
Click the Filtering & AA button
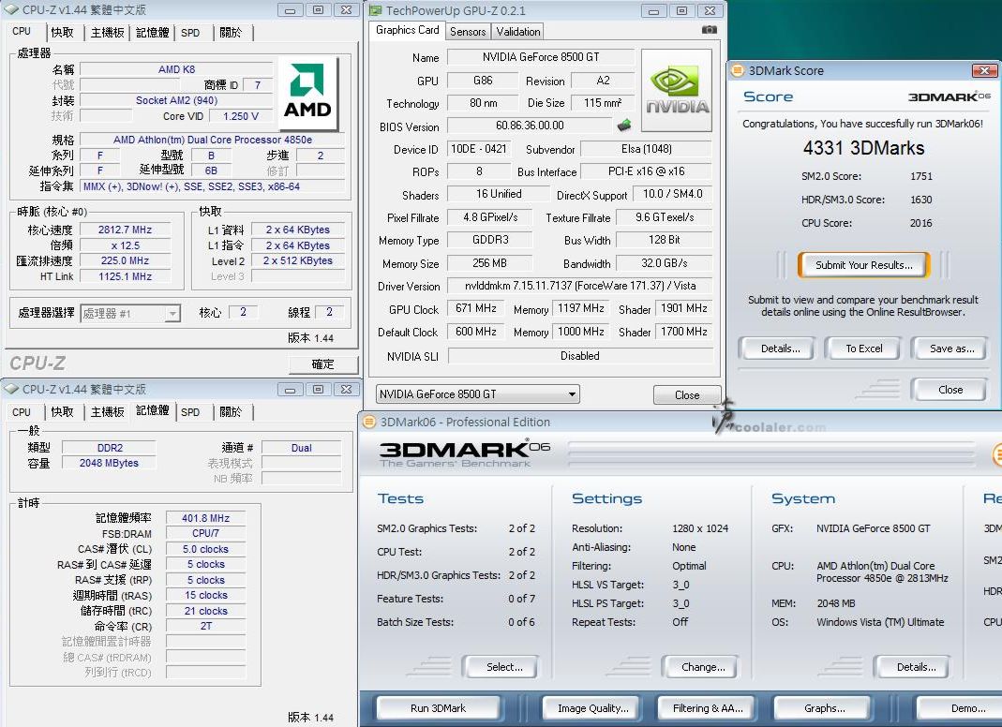708,708
